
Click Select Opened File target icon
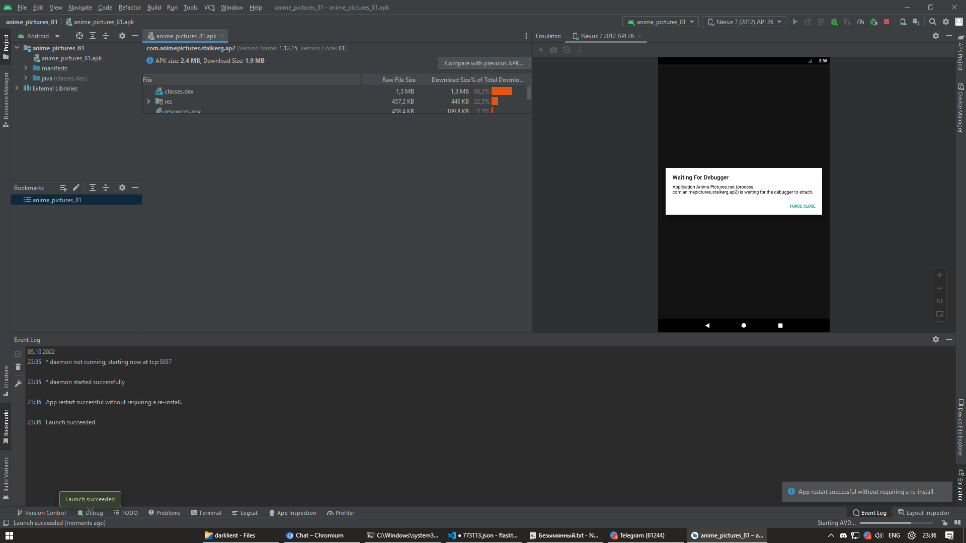pos(79,36)
